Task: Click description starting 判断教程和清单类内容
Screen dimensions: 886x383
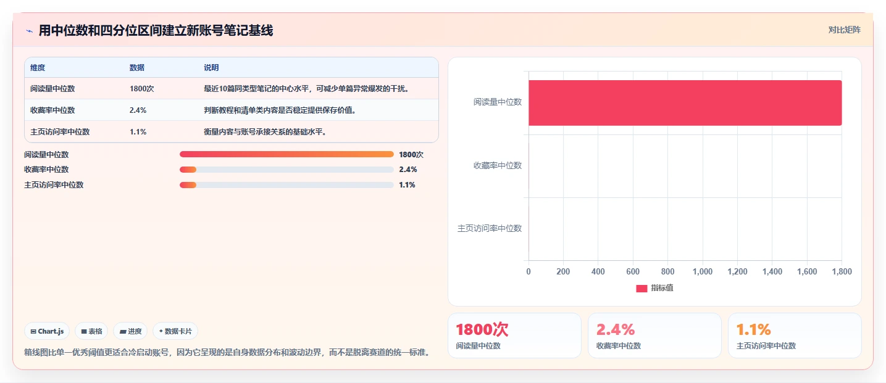Action: [280, 110]
